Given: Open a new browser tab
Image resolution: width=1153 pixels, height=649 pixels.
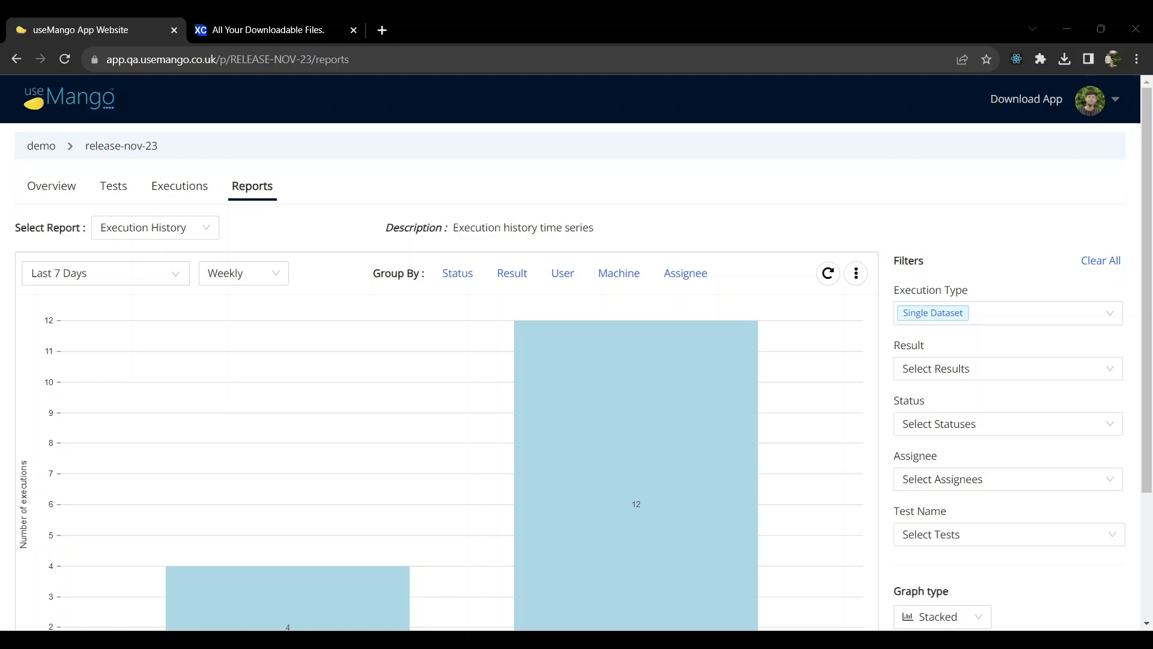Looking at the screenshot, I should point(382,30).
